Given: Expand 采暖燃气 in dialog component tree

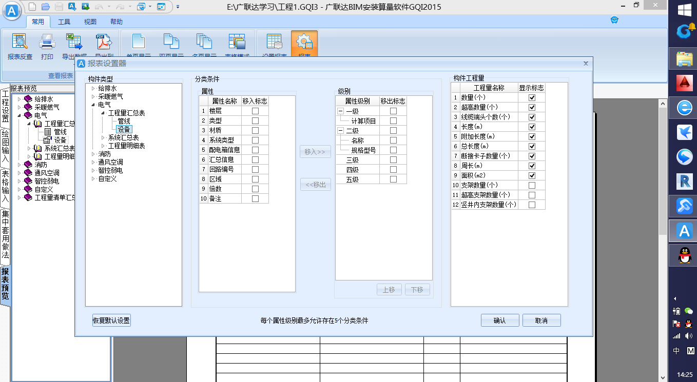Looking at the screenshot, I should (93, 96).
